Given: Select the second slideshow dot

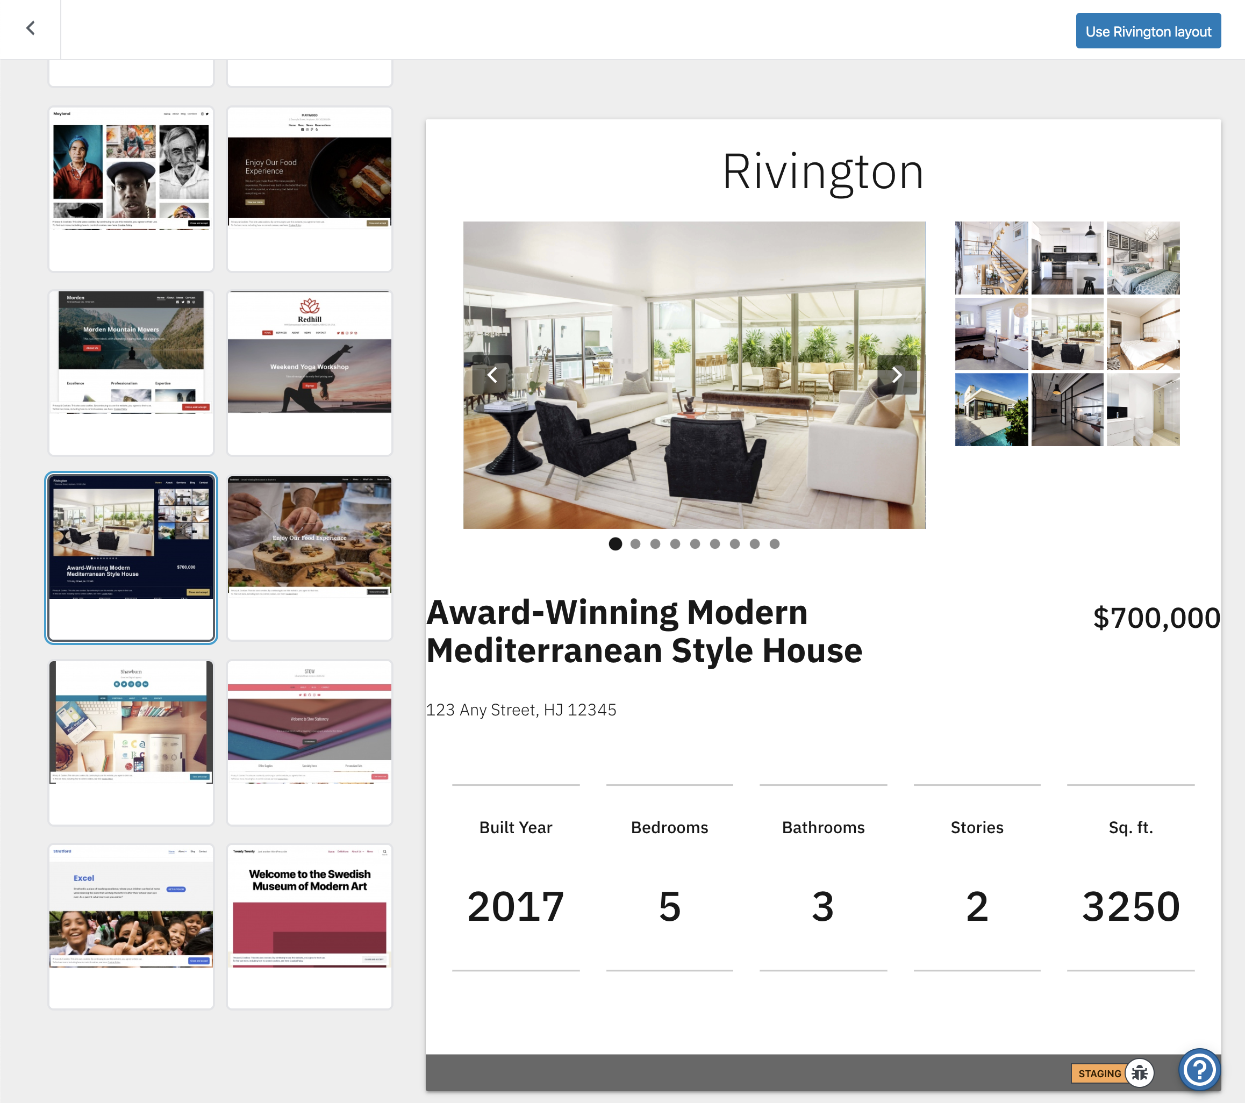Looking at the screenshot, I should 635,544.
